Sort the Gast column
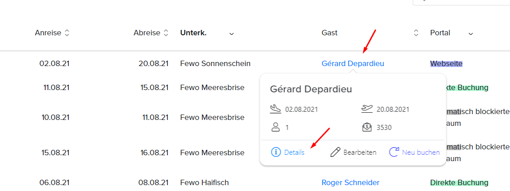 pos(416,33)
